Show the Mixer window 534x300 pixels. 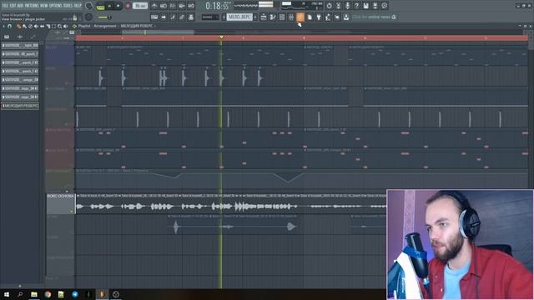(x=291, y=17)
